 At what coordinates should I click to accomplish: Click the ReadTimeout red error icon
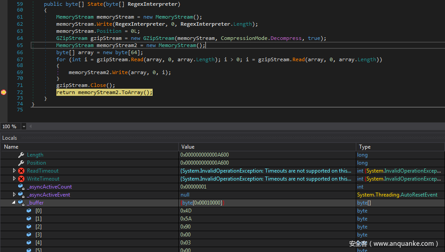coord(21,171)
